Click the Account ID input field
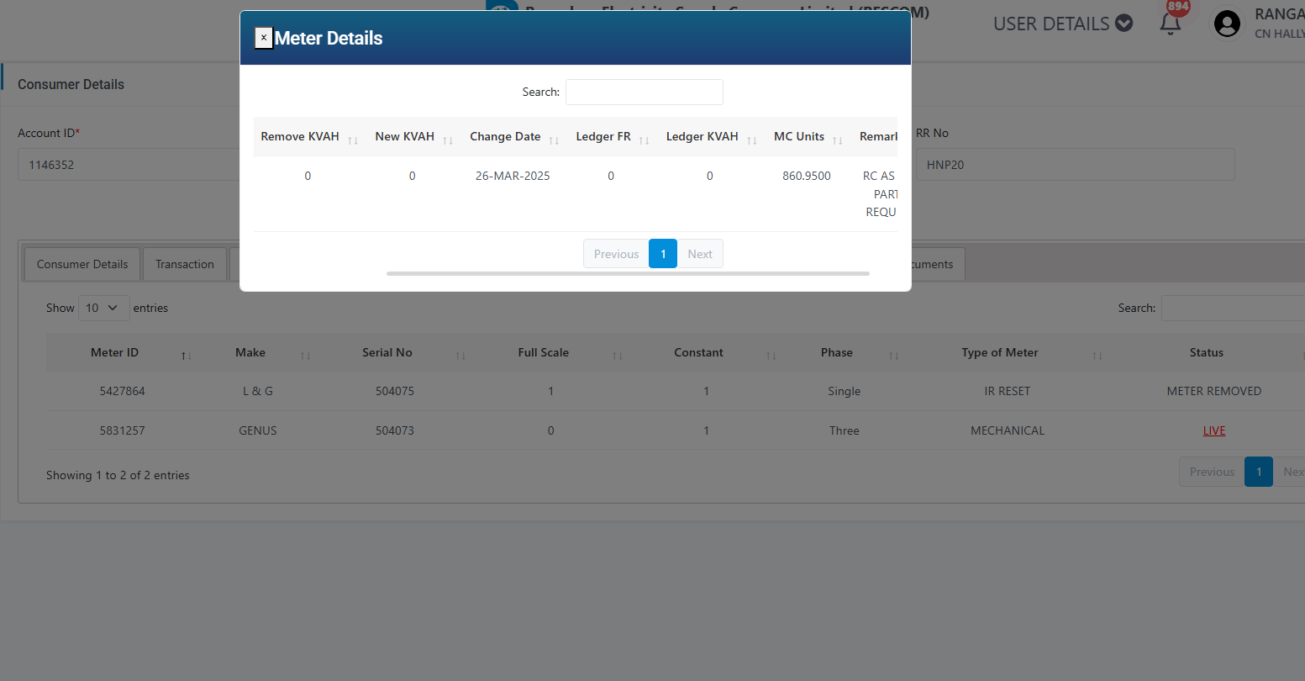This screenshot has width=1305, height=681. [x=130, y=165]
